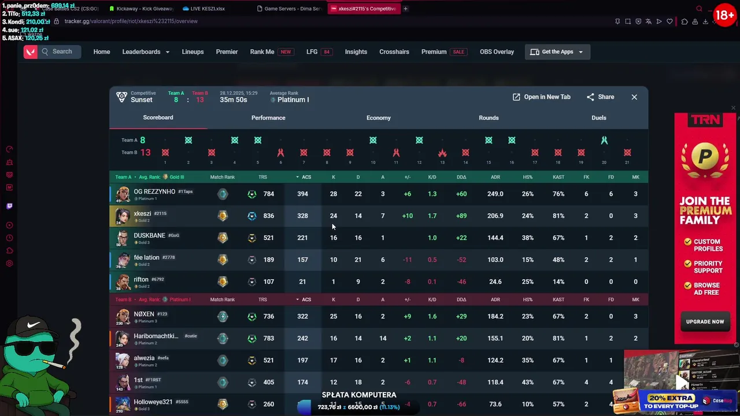Switch to Kickaway browser tab
The image size is (740, 416).
[140, 9]
